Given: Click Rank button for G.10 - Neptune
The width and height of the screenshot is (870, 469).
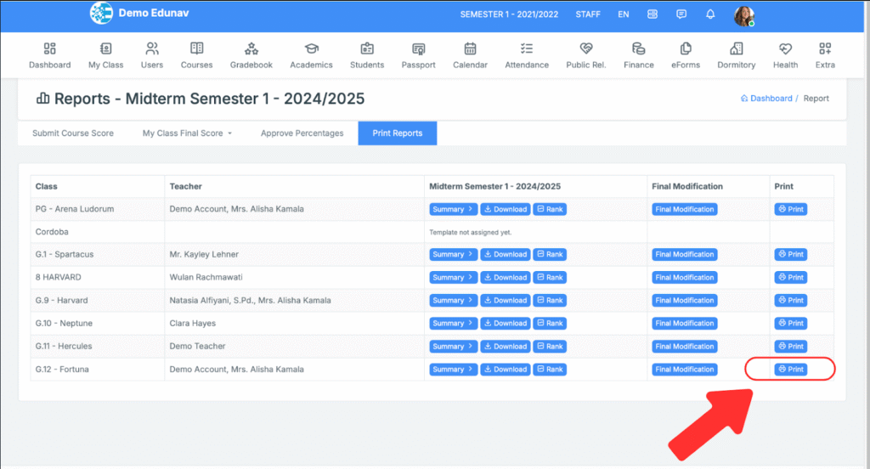Looking at the screenshot, I should coord(550,324).
